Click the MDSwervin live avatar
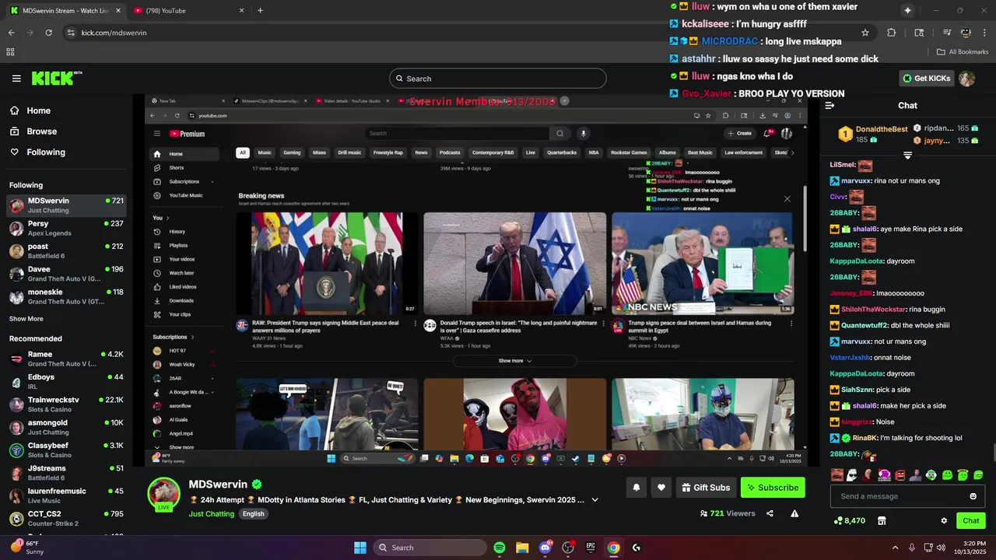 coord(164,494)
